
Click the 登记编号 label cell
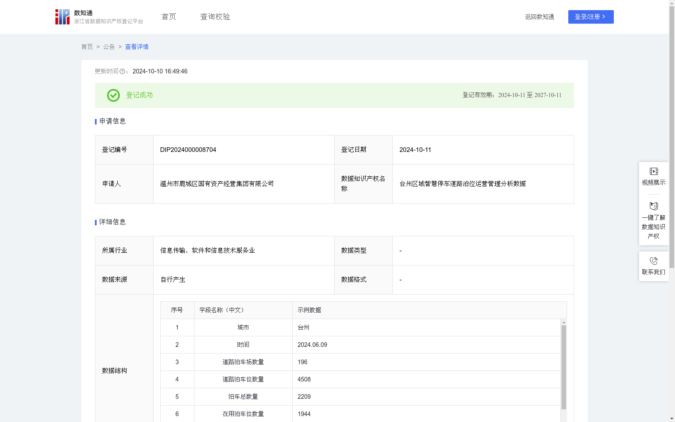pos(124,150)
